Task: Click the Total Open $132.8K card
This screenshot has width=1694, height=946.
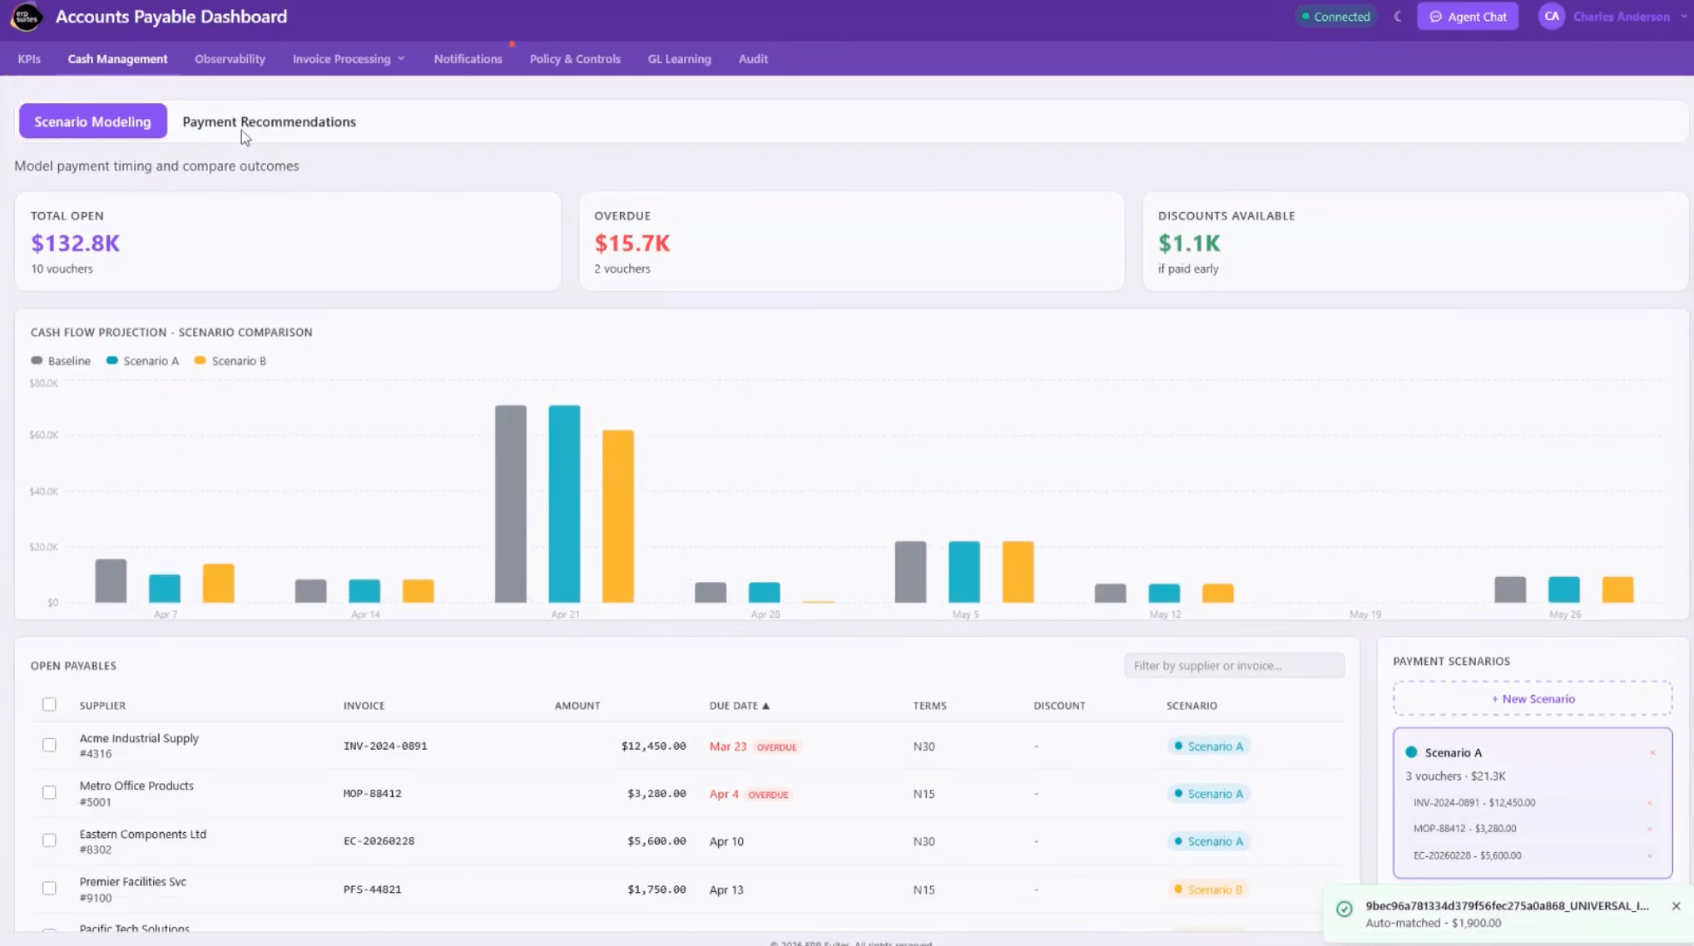Action: click(288, 241)
